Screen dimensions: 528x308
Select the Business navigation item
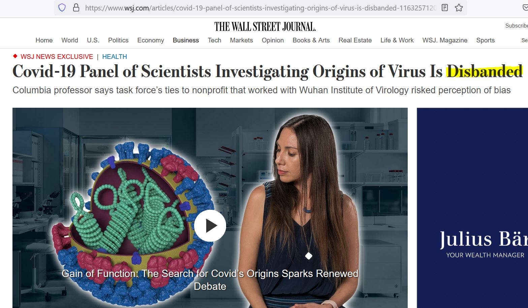click(186, 40)
